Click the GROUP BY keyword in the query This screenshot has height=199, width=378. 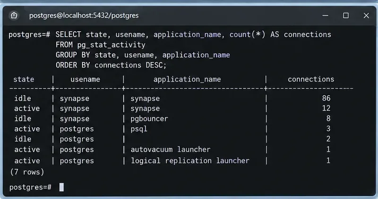tap(73, 55)
